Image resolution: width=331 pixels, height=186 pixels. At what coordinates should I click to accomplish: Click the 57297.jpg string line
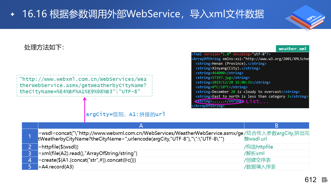click(x=223, y=78)
